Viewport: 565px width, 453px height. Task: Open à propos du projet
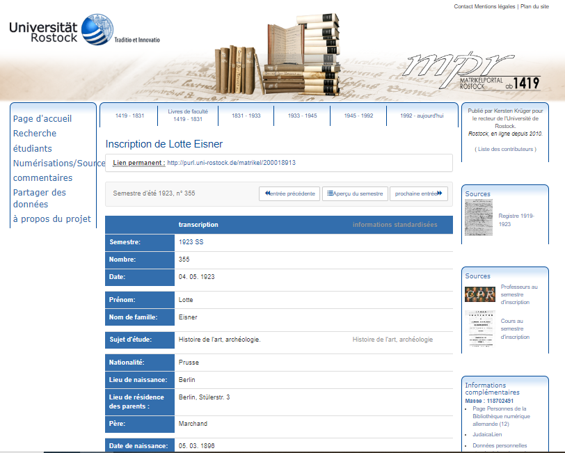click(x=52, y=218)
